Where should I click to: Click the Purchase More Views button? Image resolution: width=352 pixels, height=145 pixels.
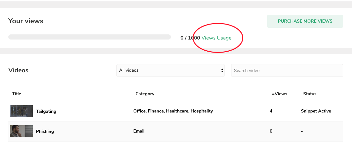305,21
